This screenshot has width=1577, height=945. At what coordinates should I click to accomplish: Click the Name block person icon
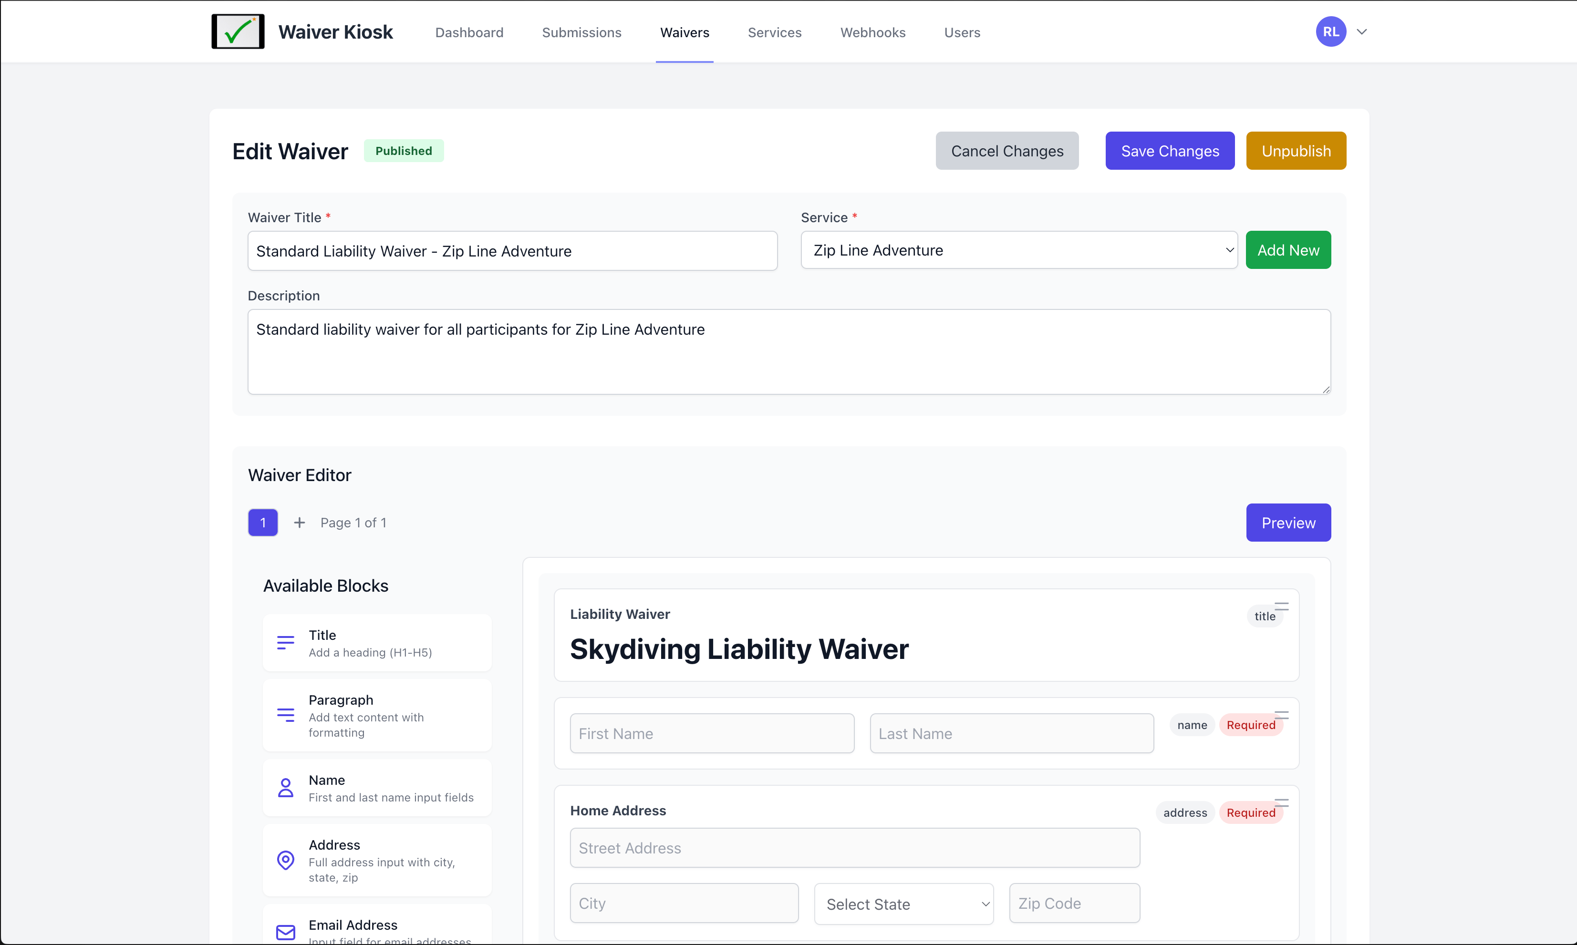pyautogui.click(x=285, y=788)
